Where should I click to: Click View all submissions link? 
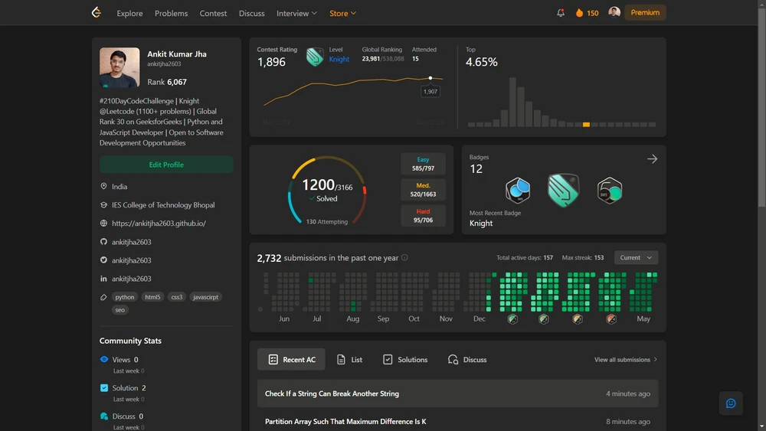pos(625,360)
